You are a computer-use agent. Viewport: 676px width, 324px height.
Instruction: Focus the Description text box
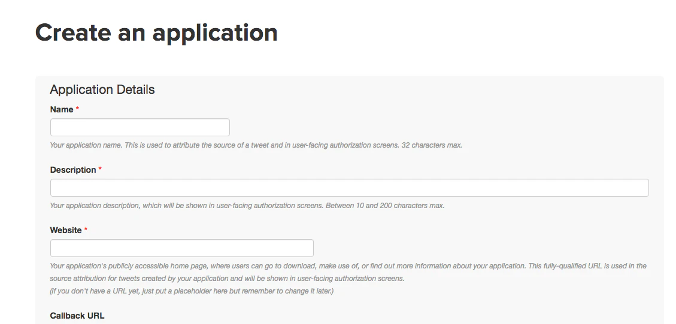[x=349, y=188]
